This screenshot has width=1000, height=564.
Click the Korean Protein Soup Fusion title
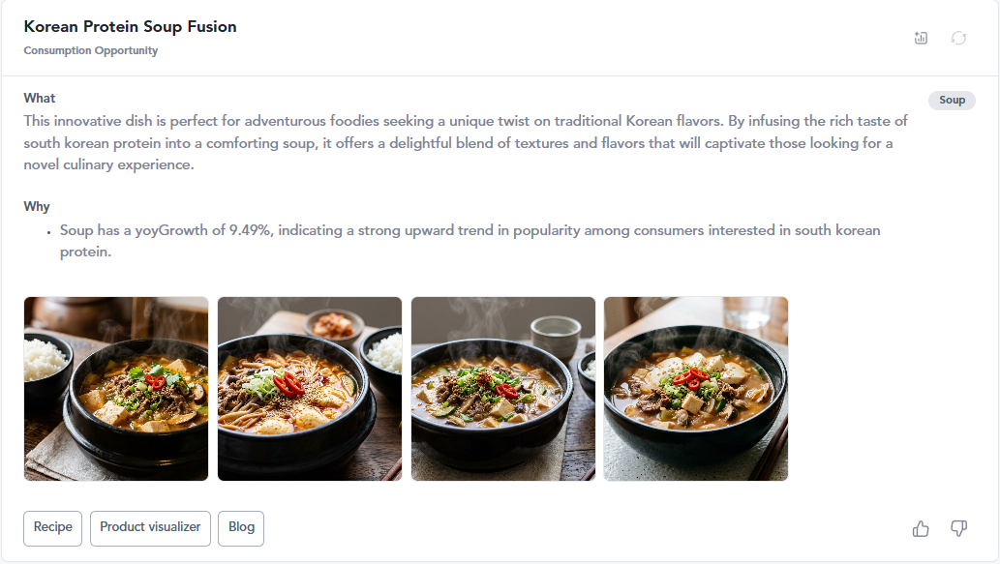point(130,27)
